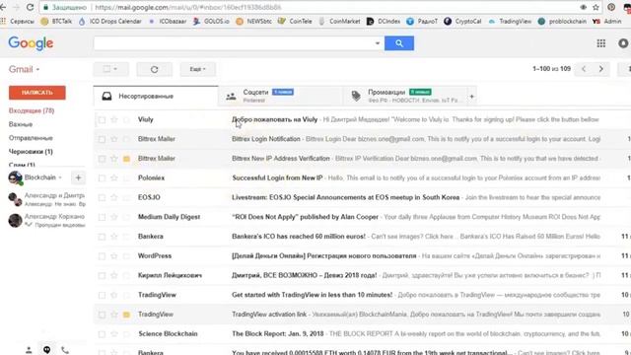This screenshot has width=631, height=355.
Task: Open CryptoCal bookmark
Action: pos(462,22)
